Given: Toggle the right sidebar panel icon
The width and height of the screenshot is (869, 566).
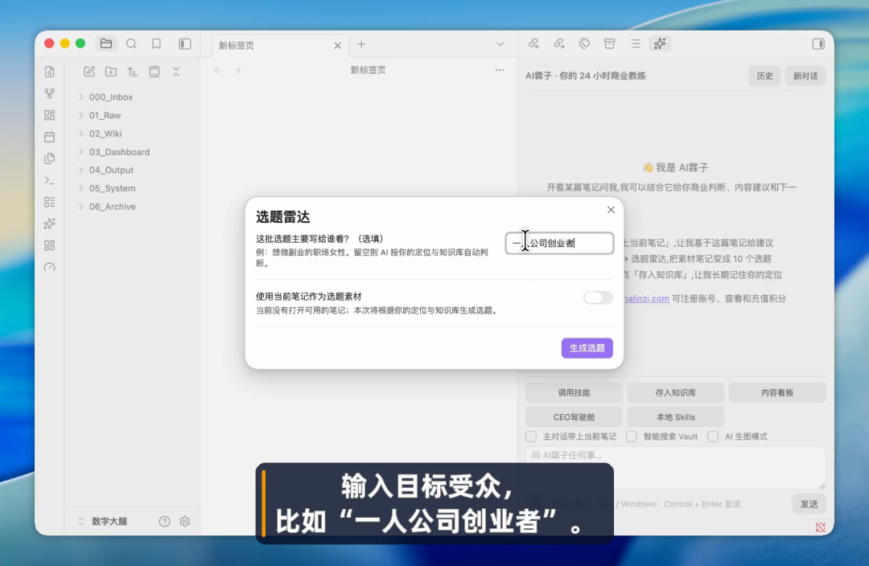Looking at the screenshot, I should (x=818, y=43).
